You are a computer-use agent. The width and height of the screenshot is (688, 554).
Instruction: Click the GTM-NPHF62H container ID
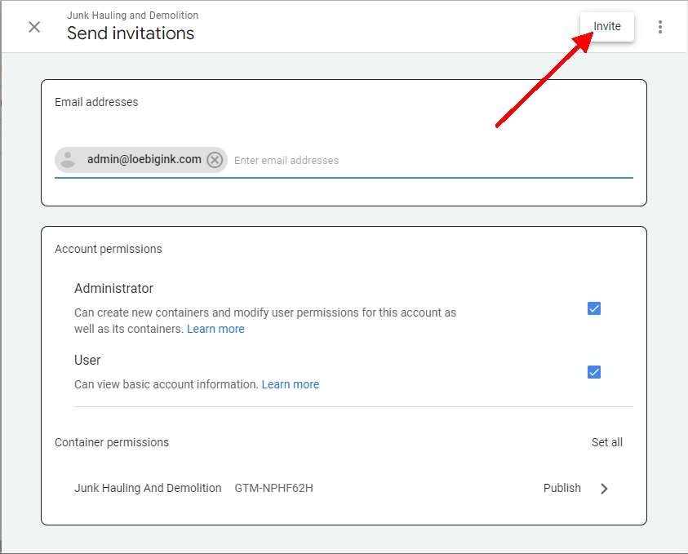pos(273,488)
